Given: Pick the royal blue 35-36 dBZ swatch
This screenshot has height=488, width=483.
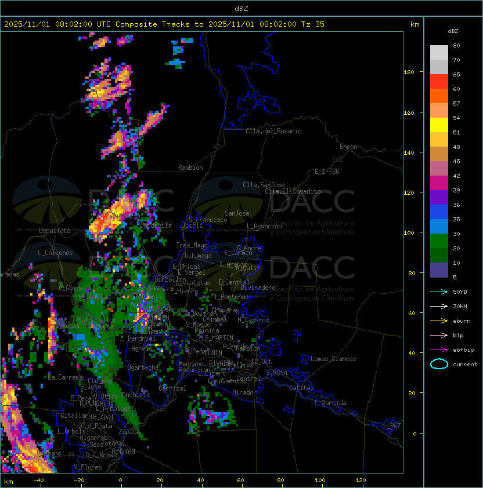Looking at the screenshot, I should pyautogui.click(x=439, y=212).
